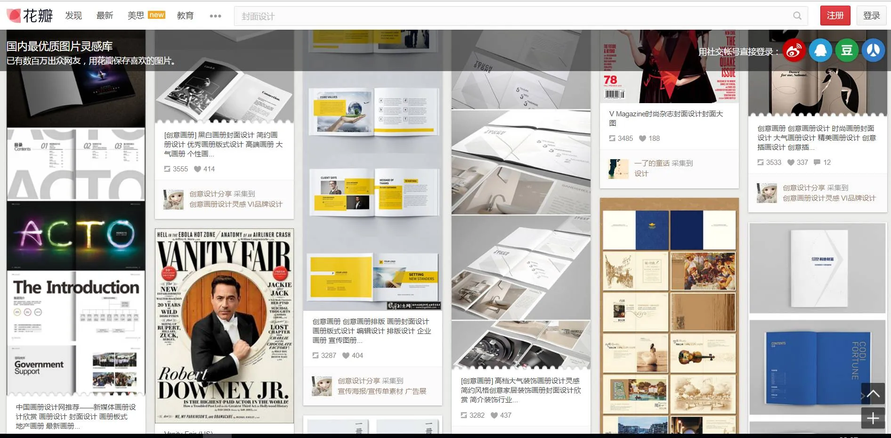
Task: Click the heart icon showing 337 likes
Action: click(791, 162)
